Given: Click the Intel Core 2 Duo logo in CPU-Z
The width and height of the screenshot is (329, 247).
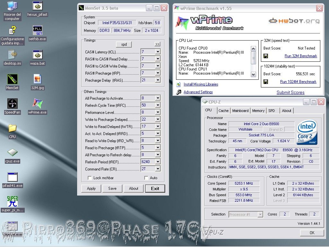Looking at the screenshot, I should 307,132.
